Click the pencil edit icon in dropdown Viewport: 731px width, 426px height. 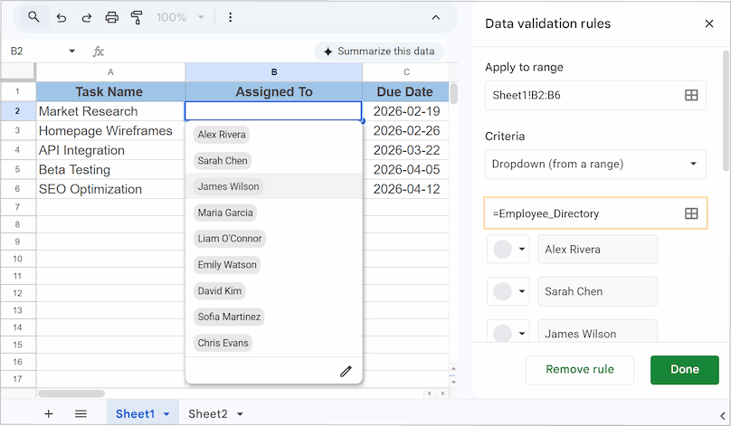[346, 372]
